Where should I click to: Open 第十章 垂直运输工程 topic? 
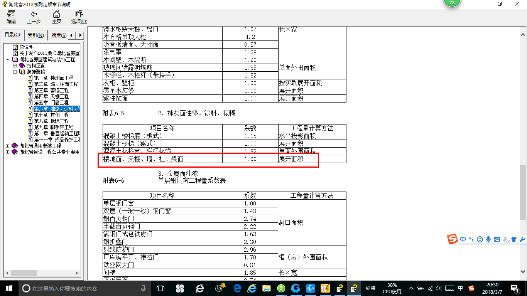click(x=57, y=133)
